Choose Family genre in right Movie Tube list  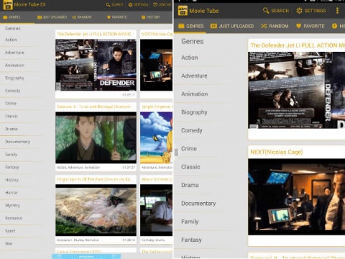click(190, 222)
